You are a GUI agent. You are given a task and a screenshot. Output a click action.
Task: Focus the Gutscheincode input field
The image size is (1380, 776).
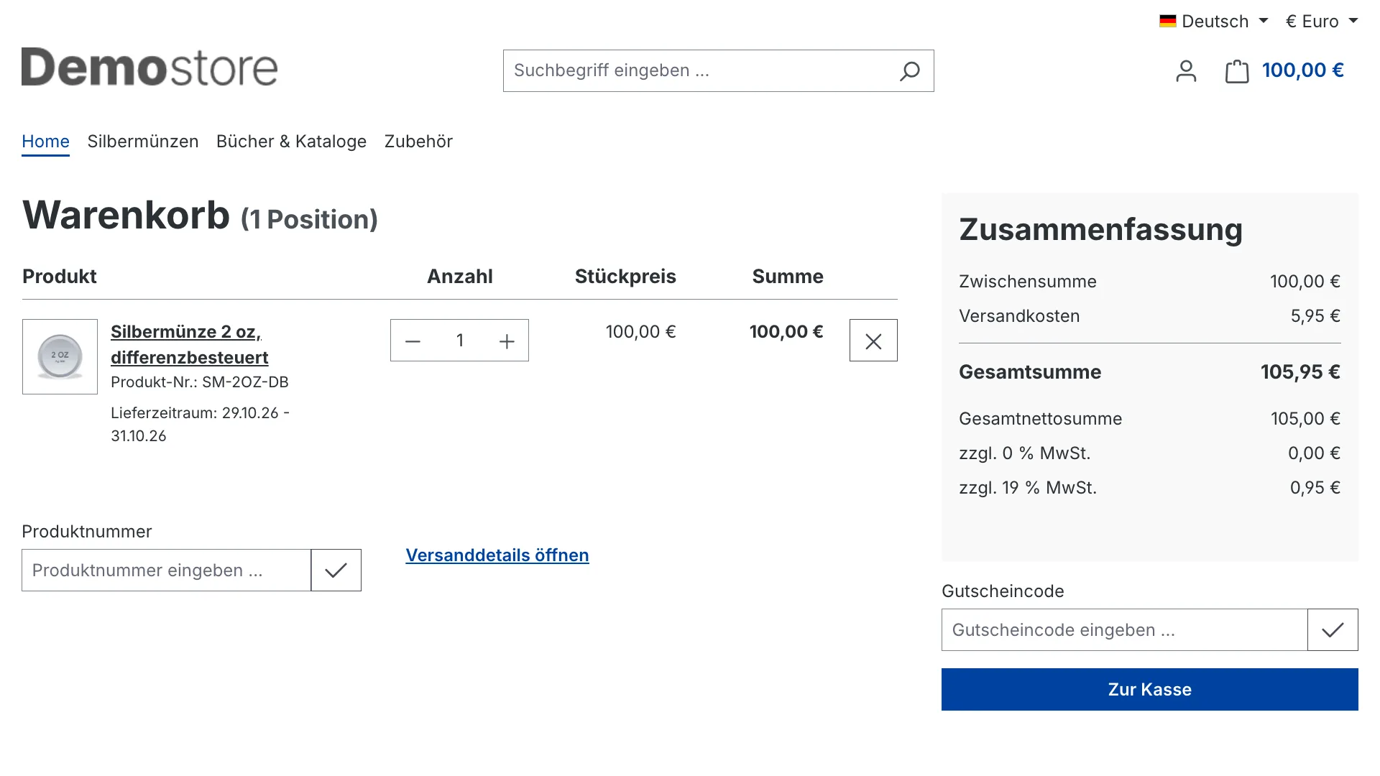pyautogui.click(x=1124, y=630)
